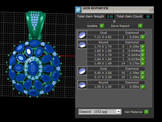Image resolution: width=162 pixels, height=122 pixels.
Task: Click the Update button
Action: click(x=93, y=26)
